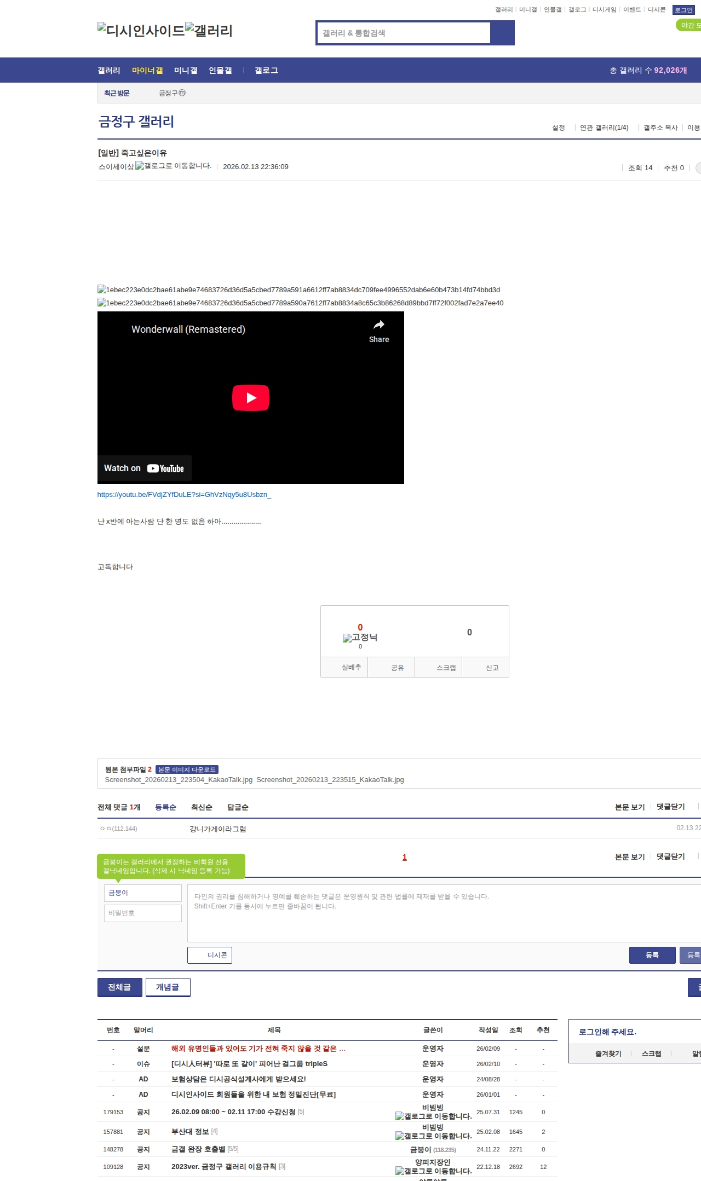Click into the comment text area
This screenshot has width=701, height=1181.
click(444, 913)
